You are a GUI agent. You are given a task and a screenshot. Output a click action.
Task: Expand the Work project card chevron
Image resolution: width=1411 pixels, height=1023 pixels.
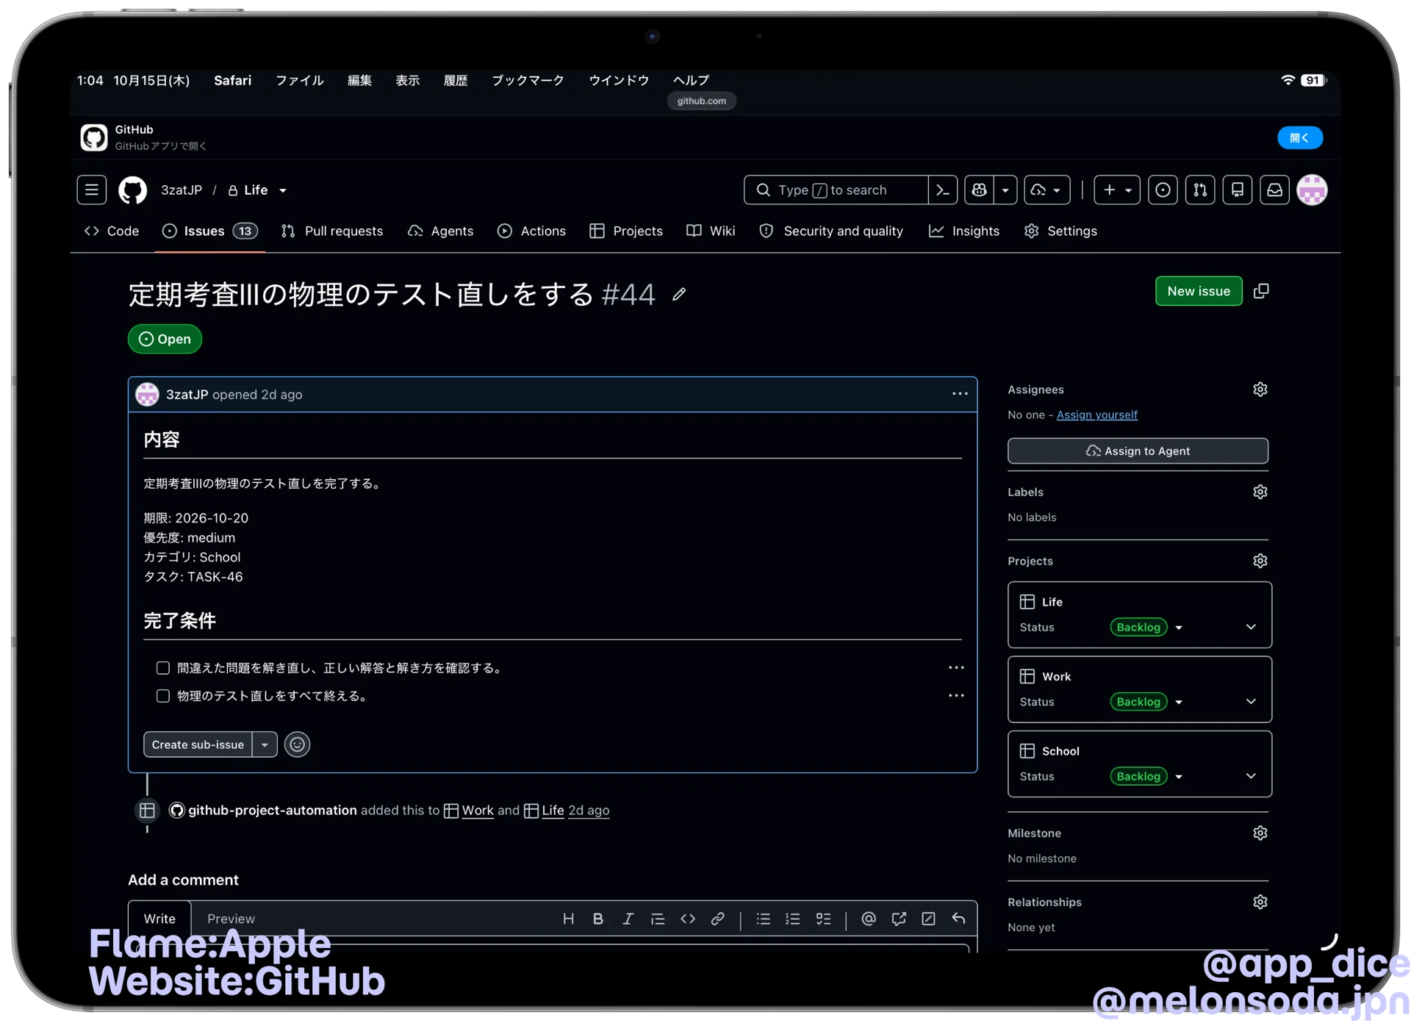coord(1251,701)
